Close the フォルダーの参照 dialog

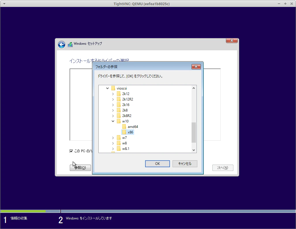196,67
